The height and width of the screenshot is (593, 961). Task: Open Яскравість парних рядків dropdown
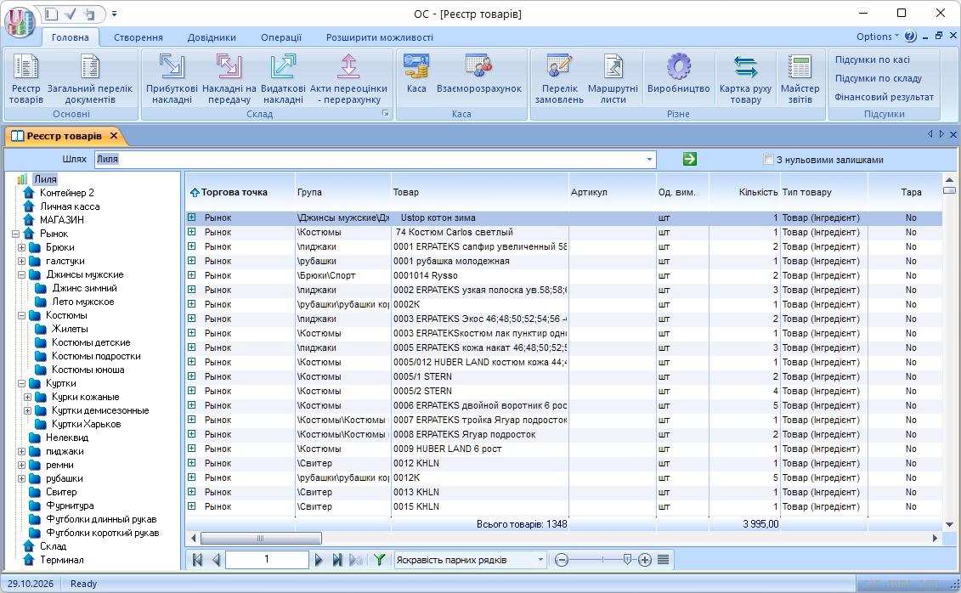click(540, 559)
